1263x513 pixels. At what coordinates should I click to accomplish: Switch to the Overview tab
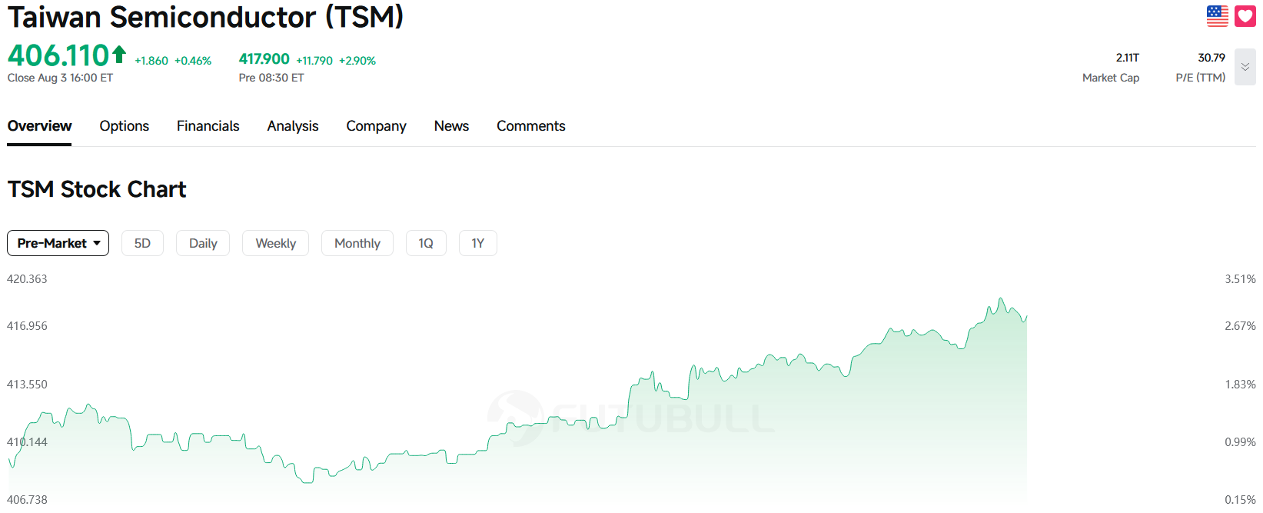pos(39,126)
